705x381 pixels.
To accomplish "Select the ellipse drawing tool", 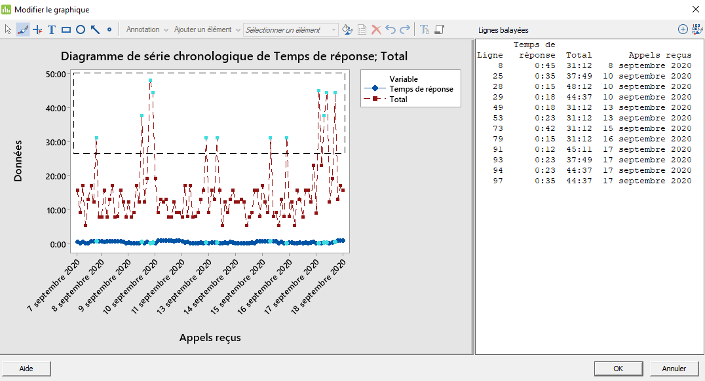I will (81, 29).
